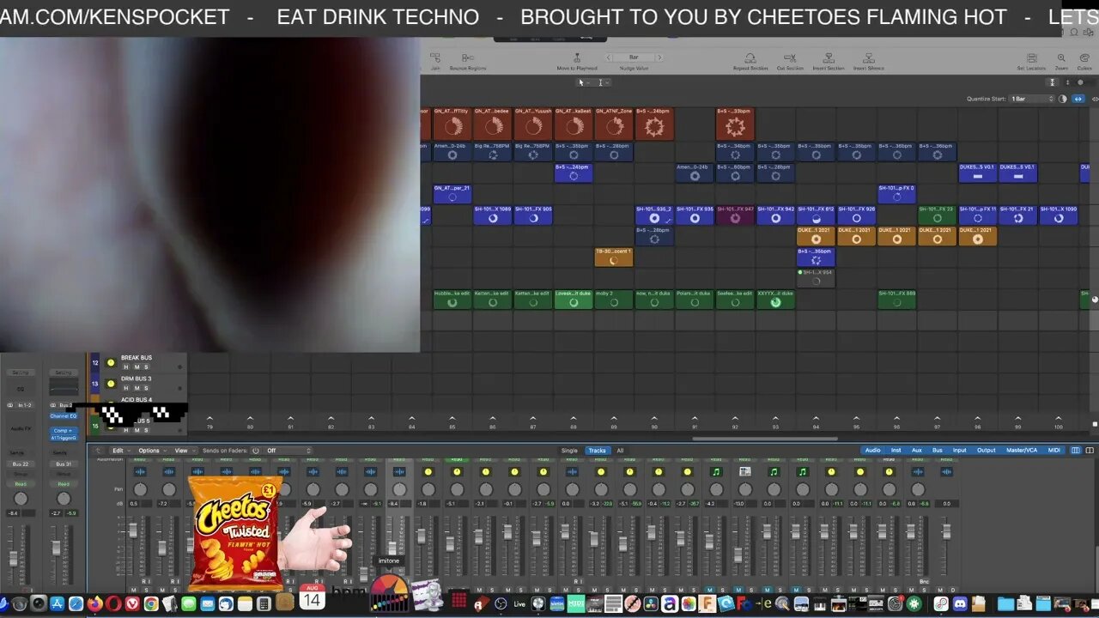This screenshot has width=1099, height=618.
Task: Click the Move to Playhead icon
Action: (577, 58)
